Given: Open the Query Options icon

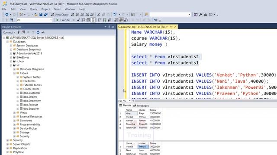Looking at the screenshot, I should (x=88, y=20).
